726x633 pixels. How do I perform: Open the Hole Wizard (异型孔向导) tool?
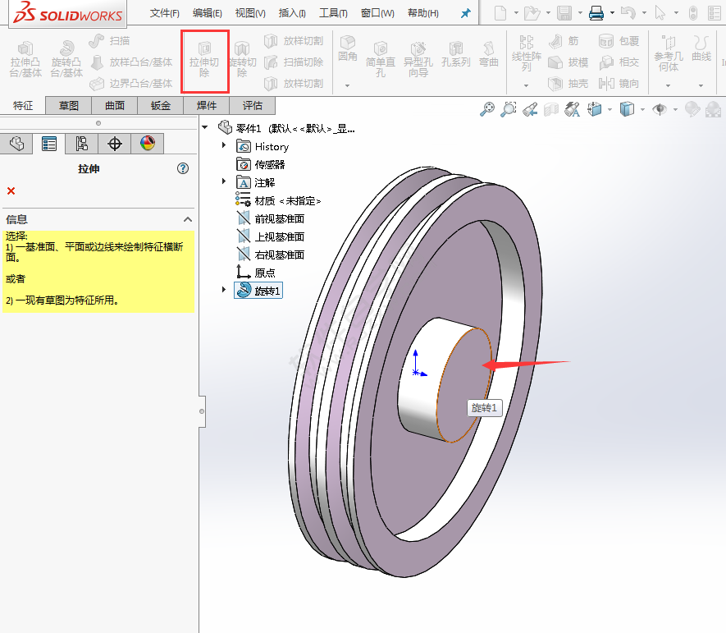(x=418, y=60)
